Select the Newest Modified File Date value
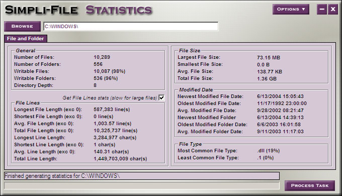Image resolution: width=342 pixels, height=196 pixels. tap(280, 96)
